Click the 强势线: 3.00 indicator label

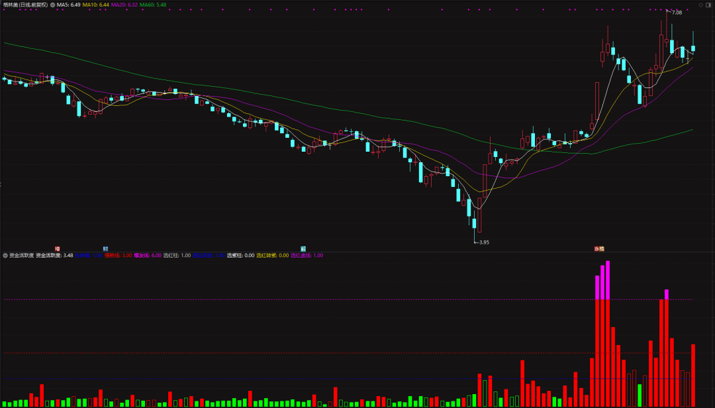click(x=118, y=255)
